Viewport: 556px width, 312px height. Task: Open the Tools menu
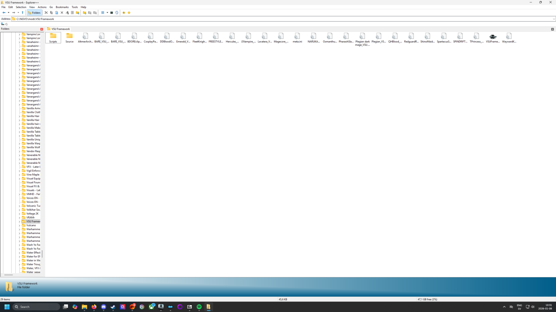click(75, 7)
